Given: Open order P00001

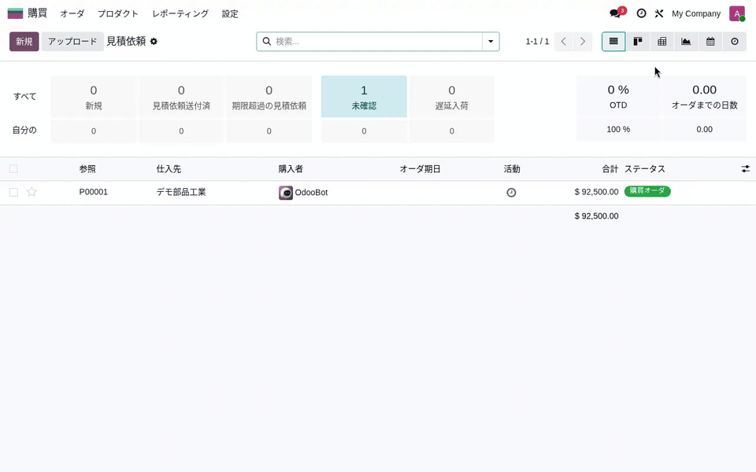Looking at the screenshot, I should point(94,192).
